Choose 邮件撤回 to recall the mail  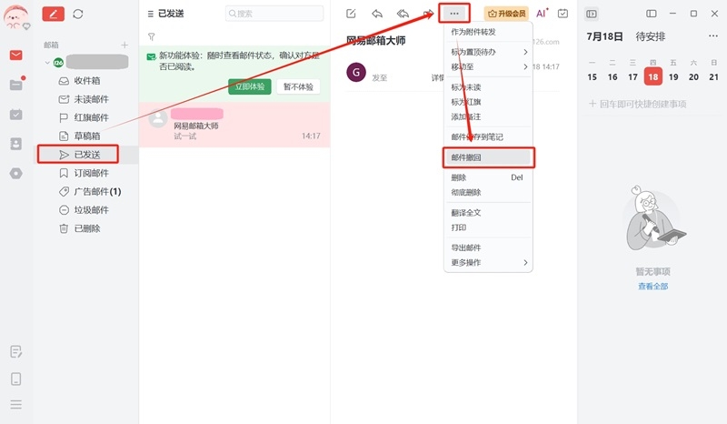point(488,157)
